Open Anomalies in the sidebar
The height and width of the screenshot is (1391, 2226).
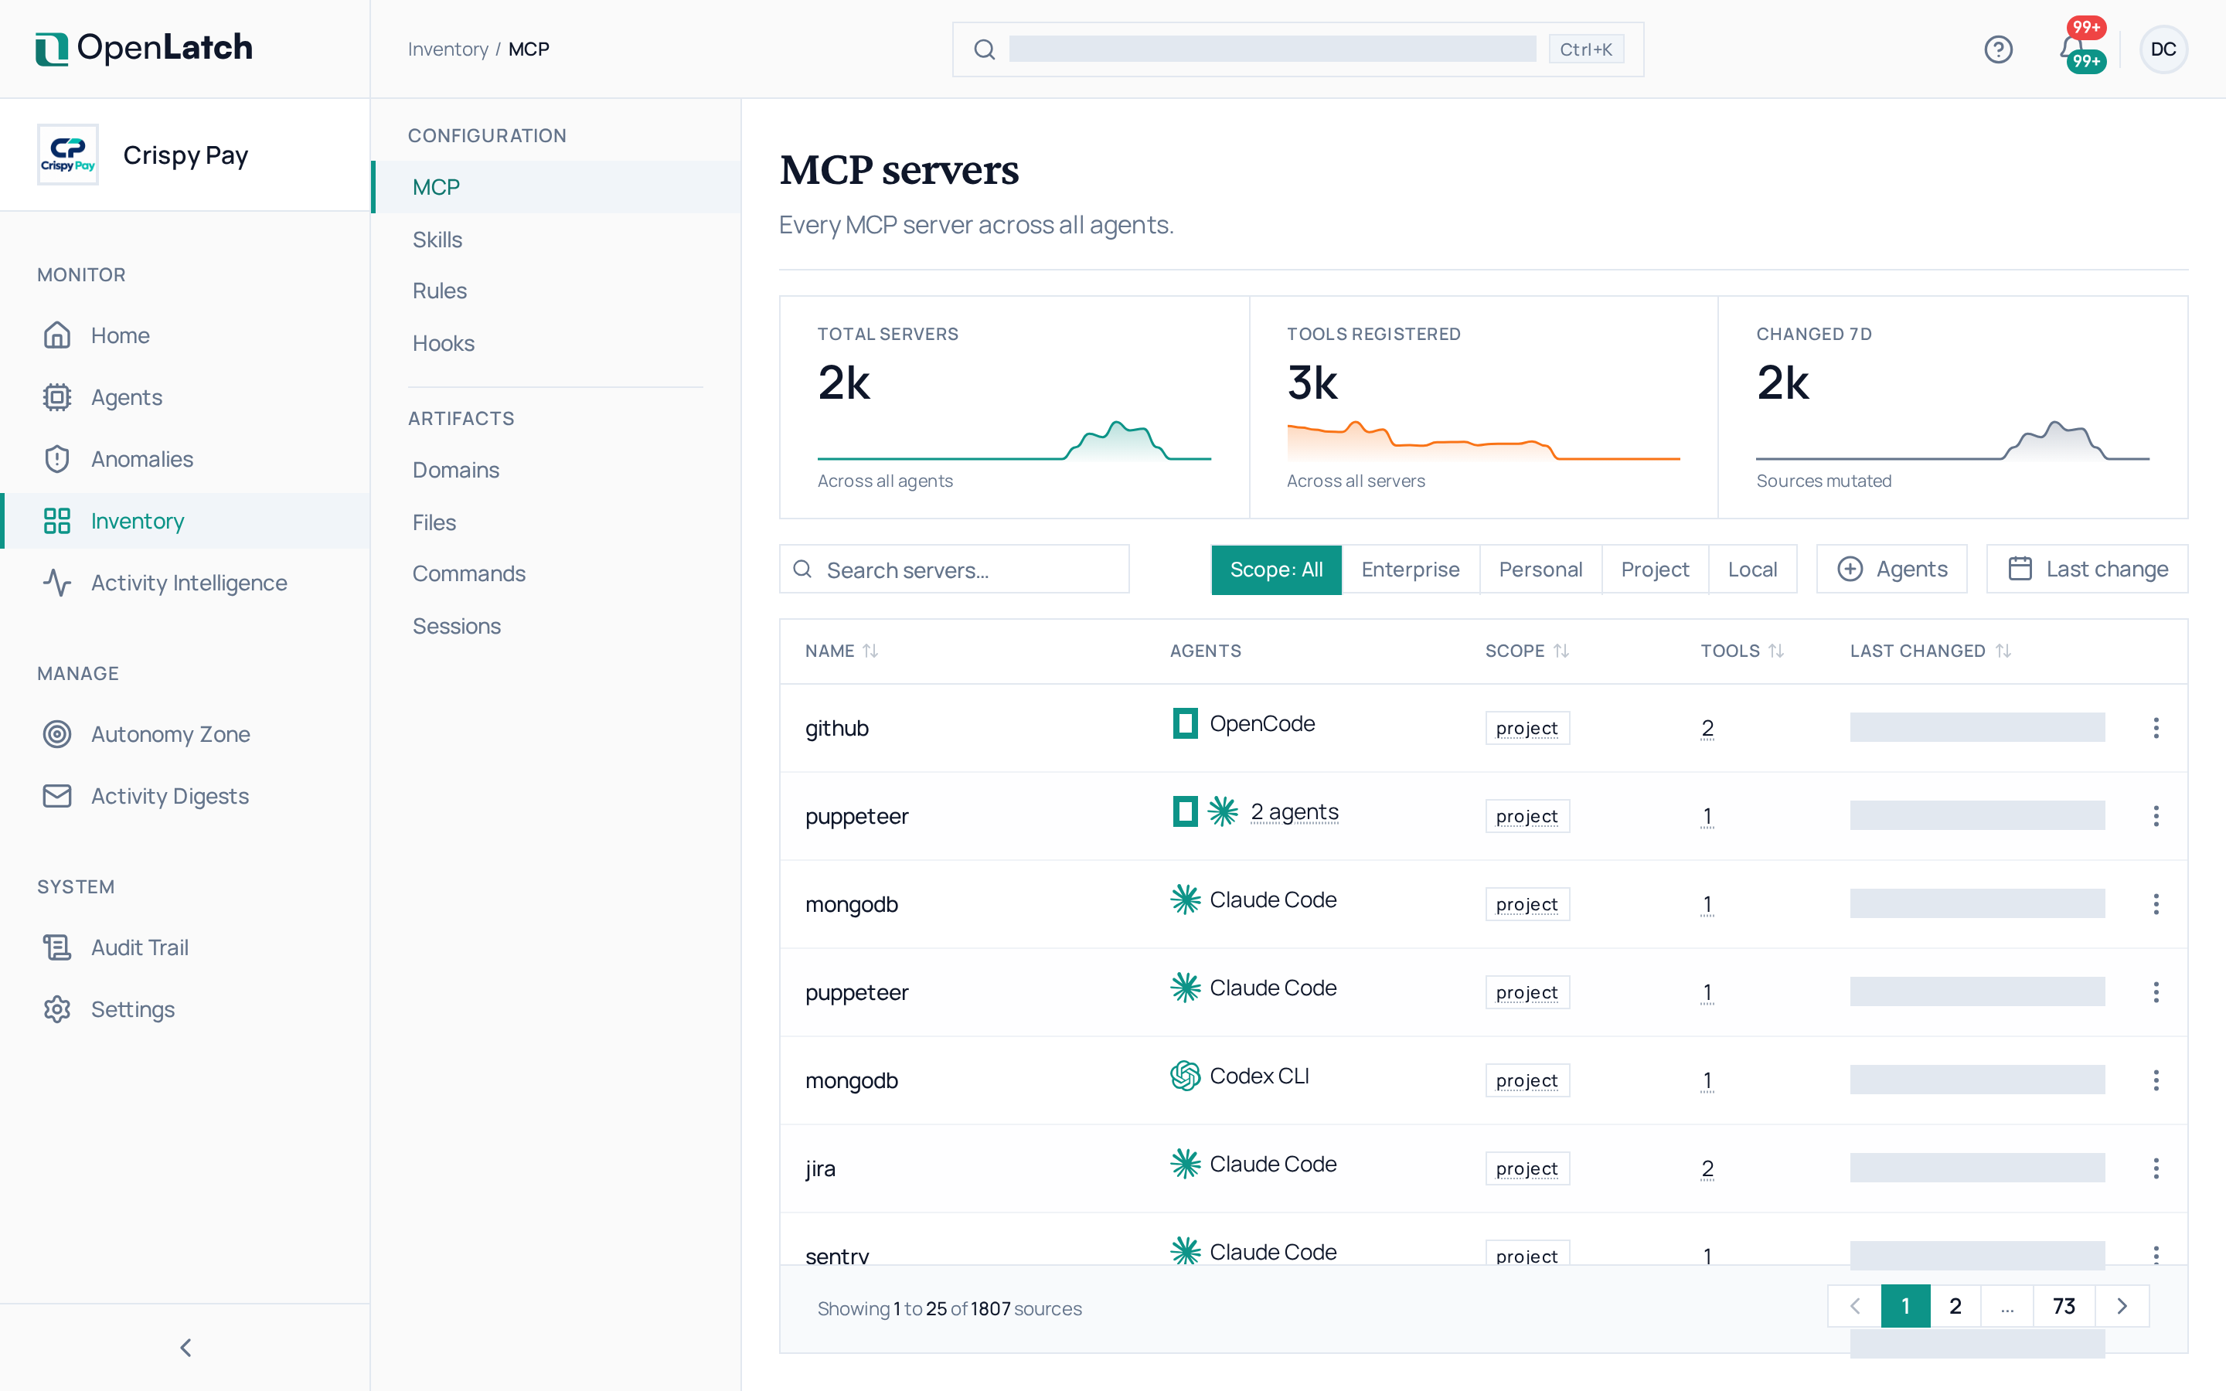[x=185, y=458]
